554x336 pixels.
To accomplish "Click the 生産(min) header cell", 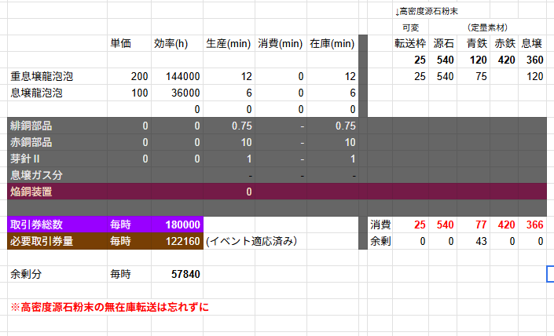I will [229, 43].
